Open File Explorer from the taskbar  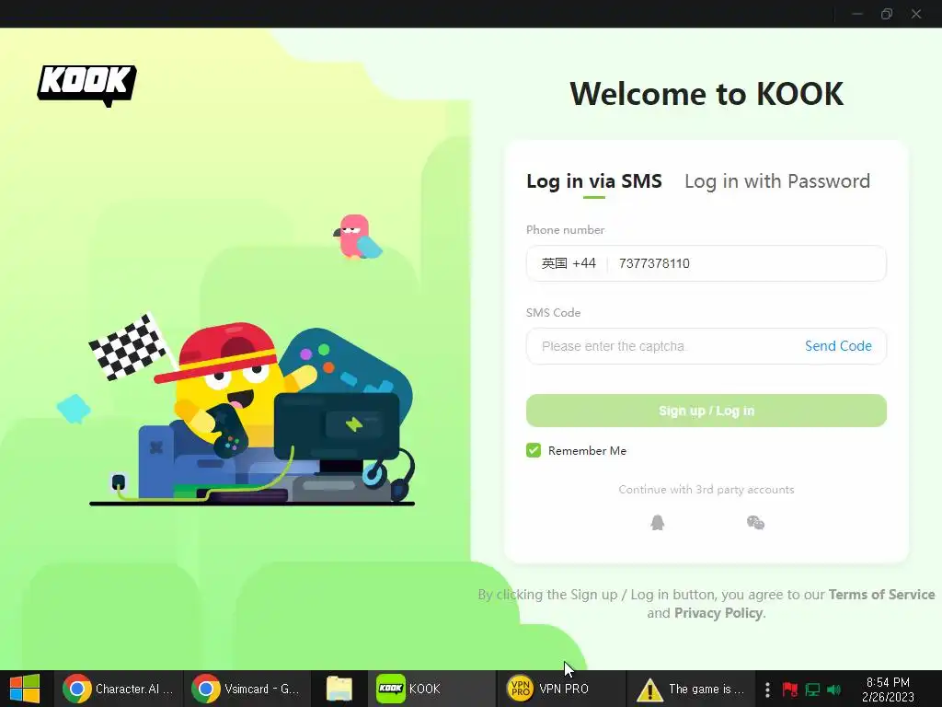(339, 689)
